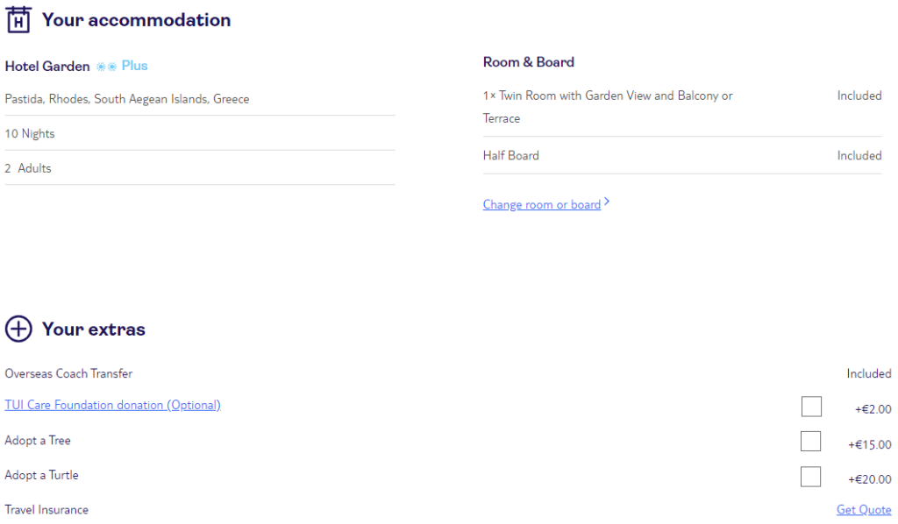The height and width of the screenshot is (524, 898).
Task: Get Quote for Travel Insurance
Action: pyautogui.click(x=864, y=510)
